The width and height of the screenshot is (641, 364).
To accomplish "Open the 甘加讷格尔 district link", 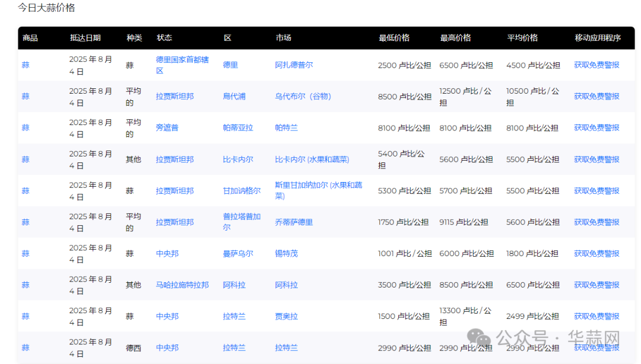I will 241,191.
